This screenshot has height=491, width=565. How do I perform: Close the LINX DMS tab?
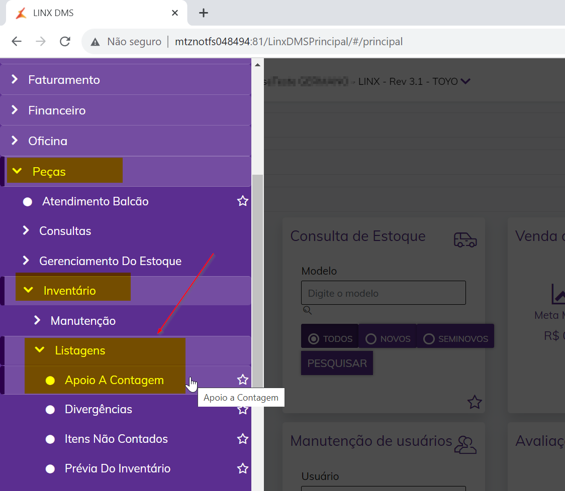tap(175, 13)
